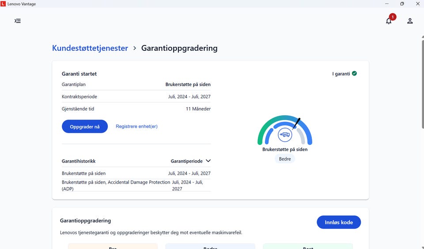
Task: Open the notifications bell icon
Action: point(389,21)
